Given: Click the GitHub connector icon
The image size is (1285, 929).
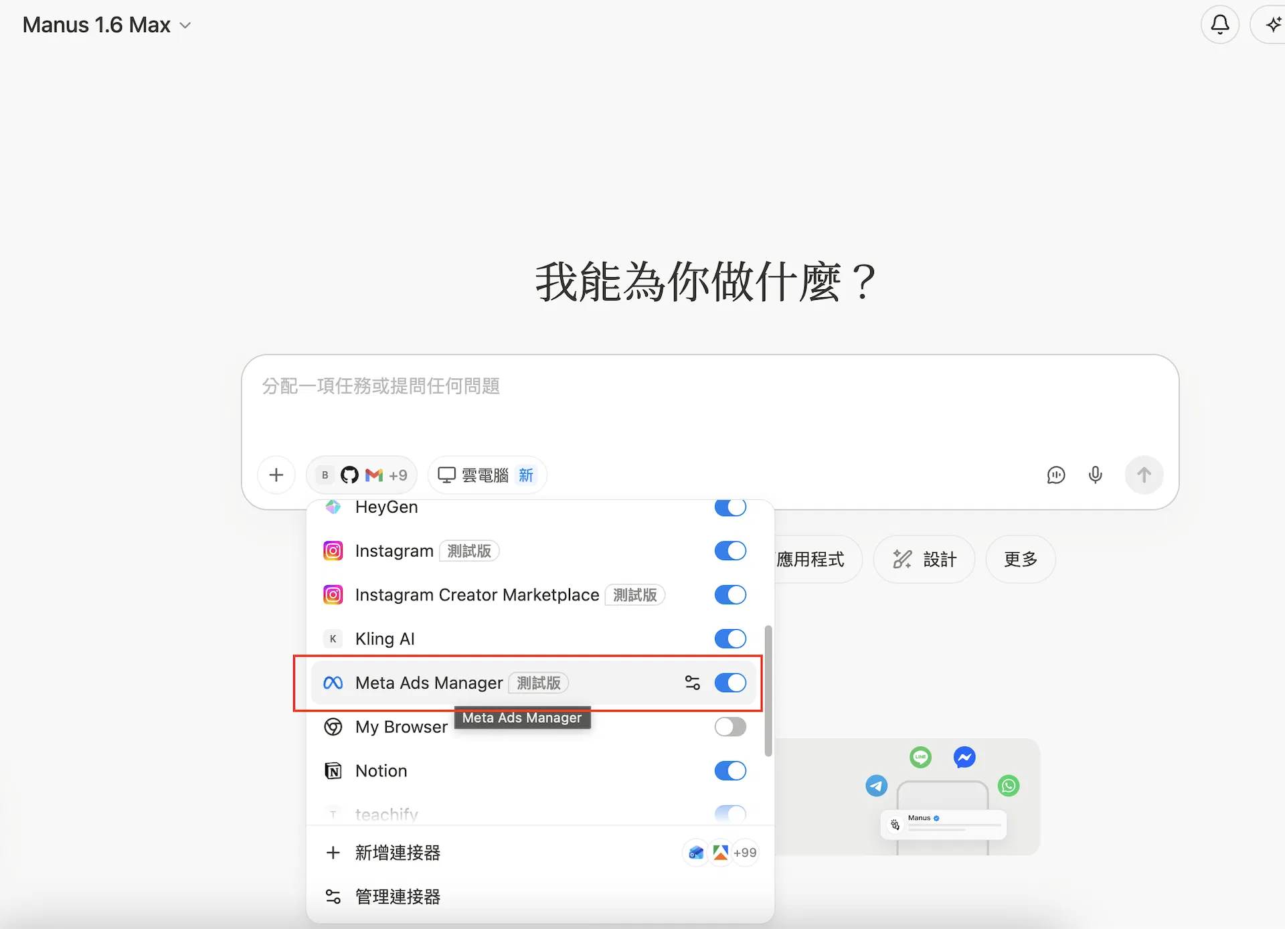Looking at the screenshot, I should [349, 475].
